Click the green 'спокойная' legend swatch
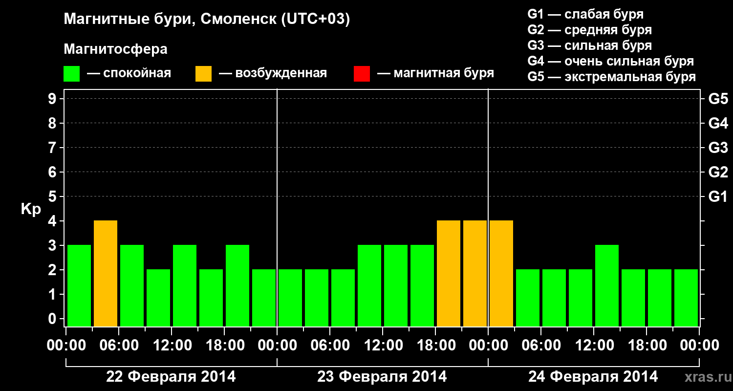The height and width of the screenshot is (391, 733). 72,74
